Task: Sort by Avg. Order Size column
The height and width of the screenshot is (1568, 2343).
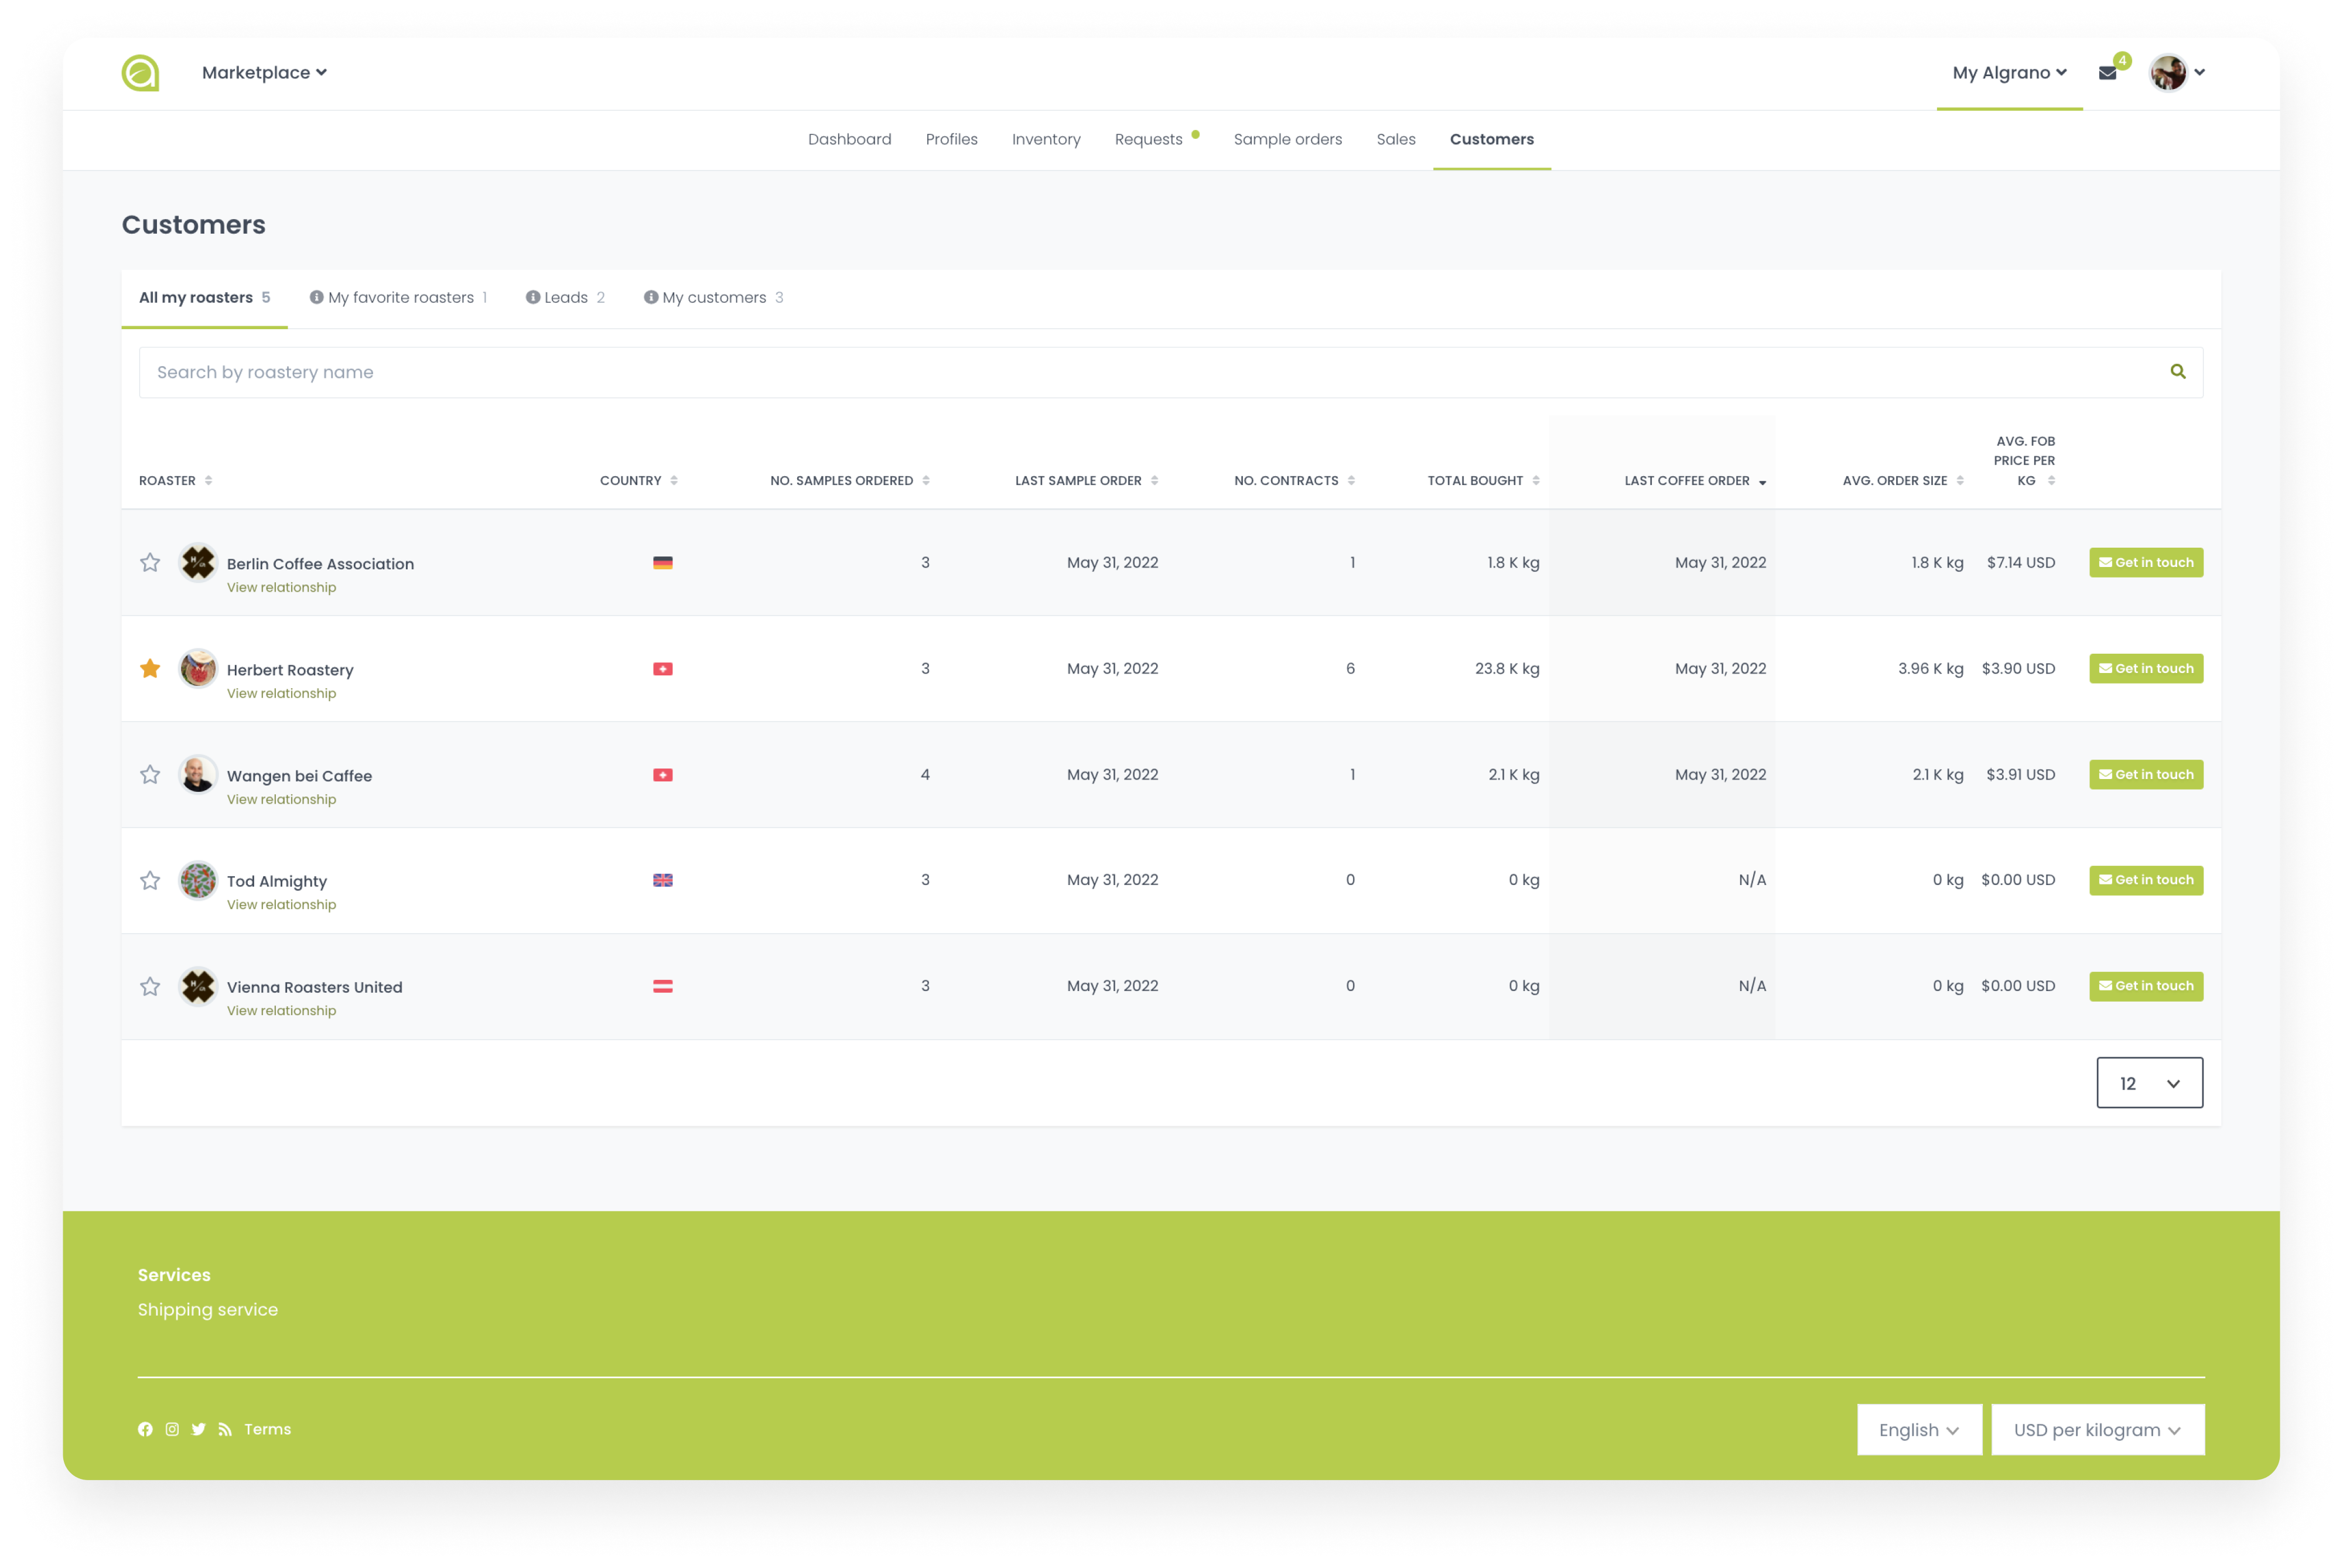Action: (x=1903, y=481)
